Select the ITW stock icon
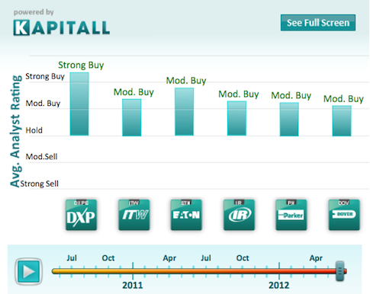The width and height of the screenshot is (370, 294). tap(134, 215)
